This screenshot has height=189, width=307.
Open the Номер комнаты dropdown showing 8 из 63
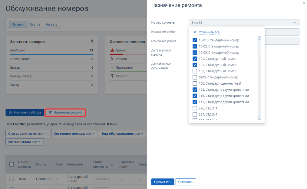(244, 23)
